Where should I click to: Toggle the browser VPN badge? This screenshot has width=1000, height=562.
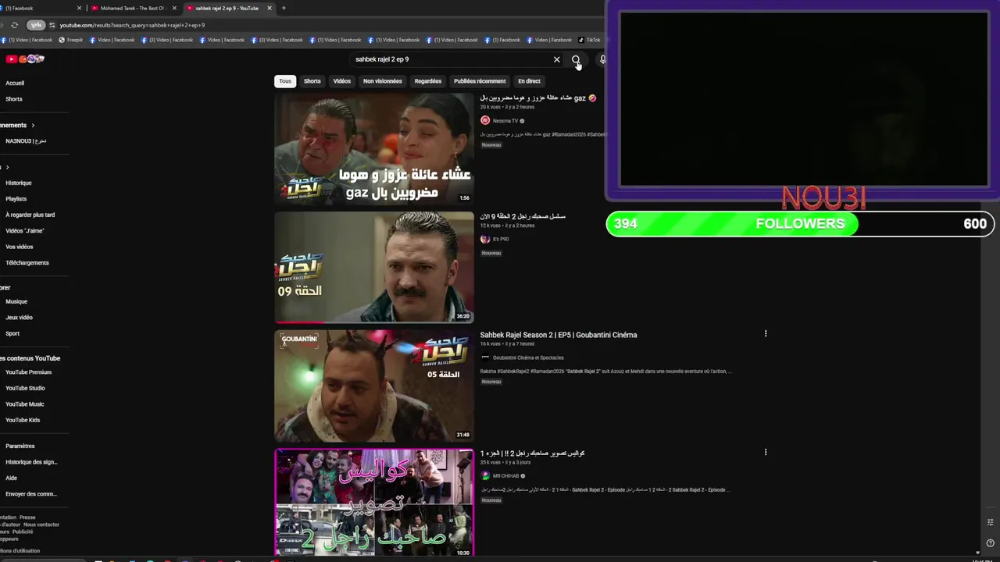click(x=36, y=25)
